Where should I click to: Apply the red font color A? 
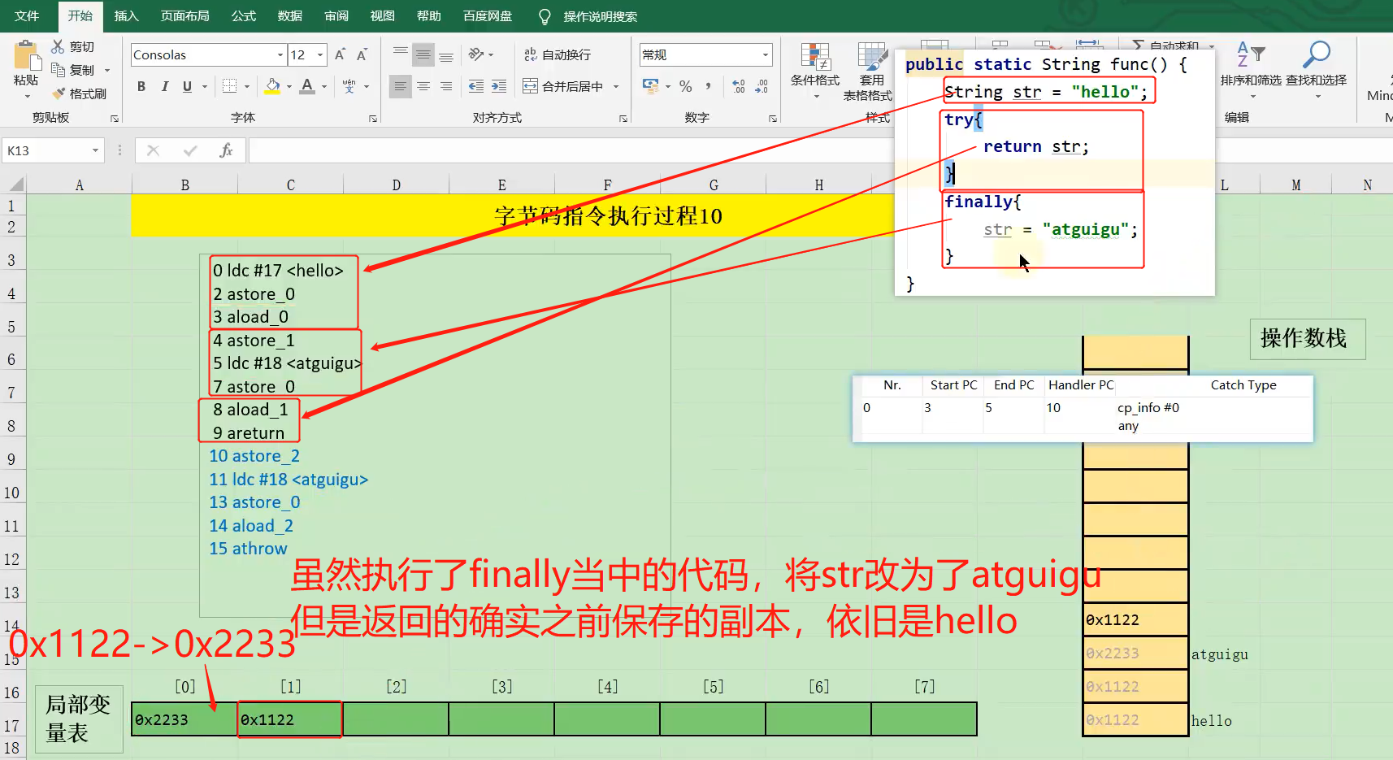click(x=307, y=86)
